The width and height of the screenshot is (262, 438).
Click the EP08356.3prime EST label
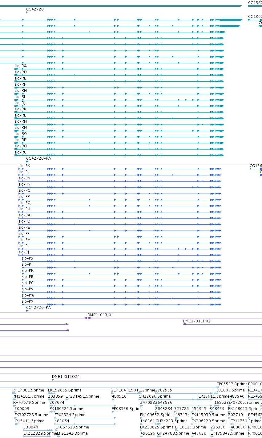click(x=127, y=409)
